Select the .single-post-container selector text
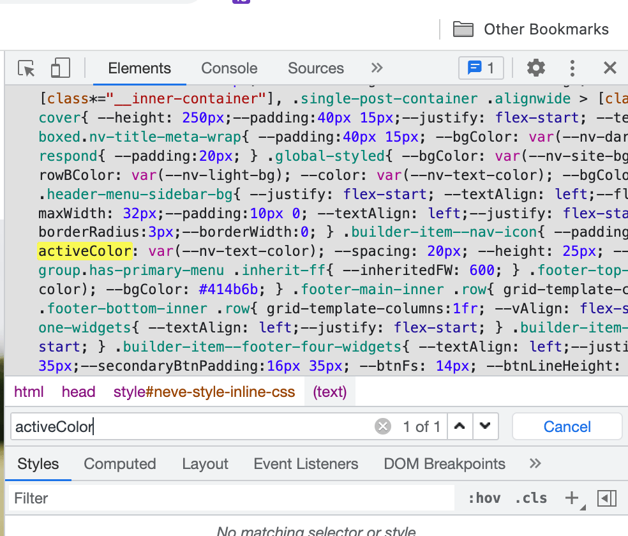Screen dimensions: 628x536 coord(385,98)
